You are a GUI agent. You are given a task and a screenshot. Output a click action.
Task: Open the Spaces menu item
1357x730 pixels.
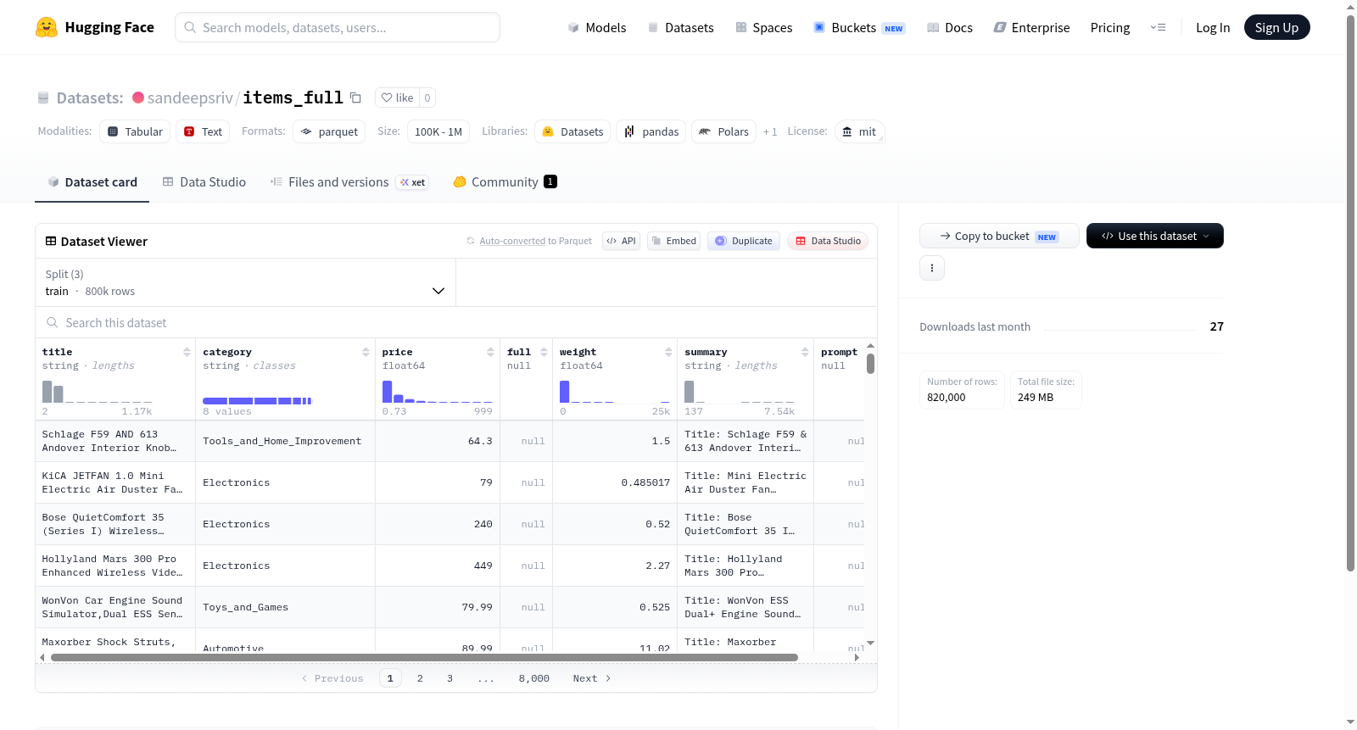(763, 28)
